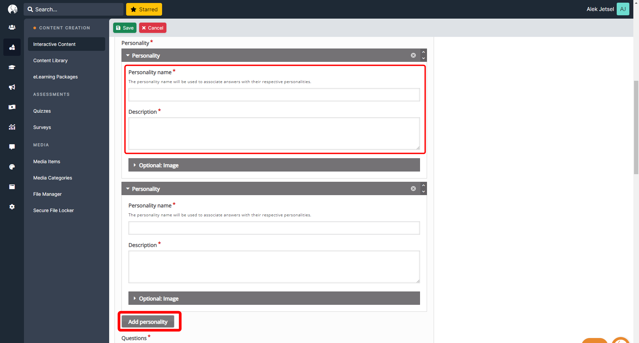Focus first Description textarea
The image size is (639, 343).
click(x=274, y=134)
